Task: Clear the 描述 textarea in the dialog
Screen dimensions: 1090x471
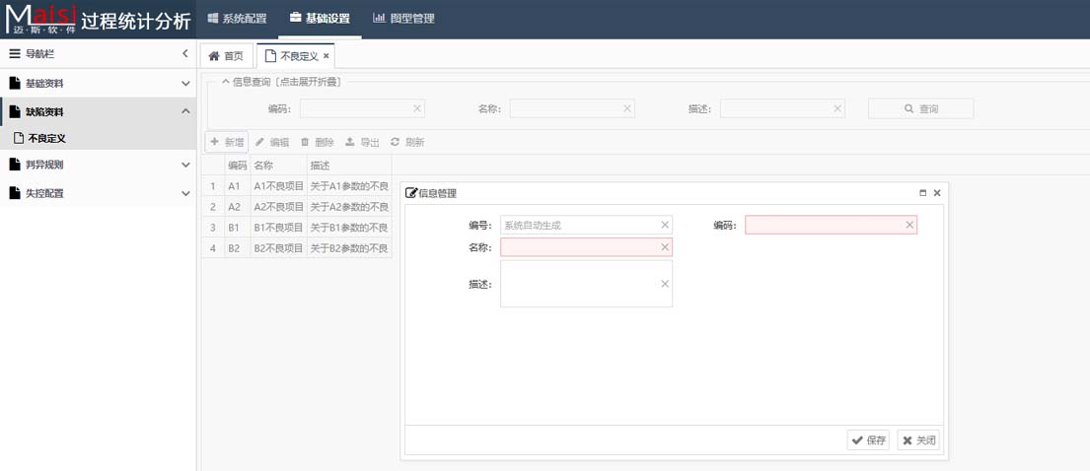Action: click(x=665, y=284)
